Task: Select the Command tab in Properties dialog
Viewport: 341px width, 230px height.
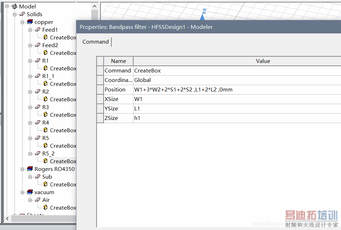Action: [95, 42]
